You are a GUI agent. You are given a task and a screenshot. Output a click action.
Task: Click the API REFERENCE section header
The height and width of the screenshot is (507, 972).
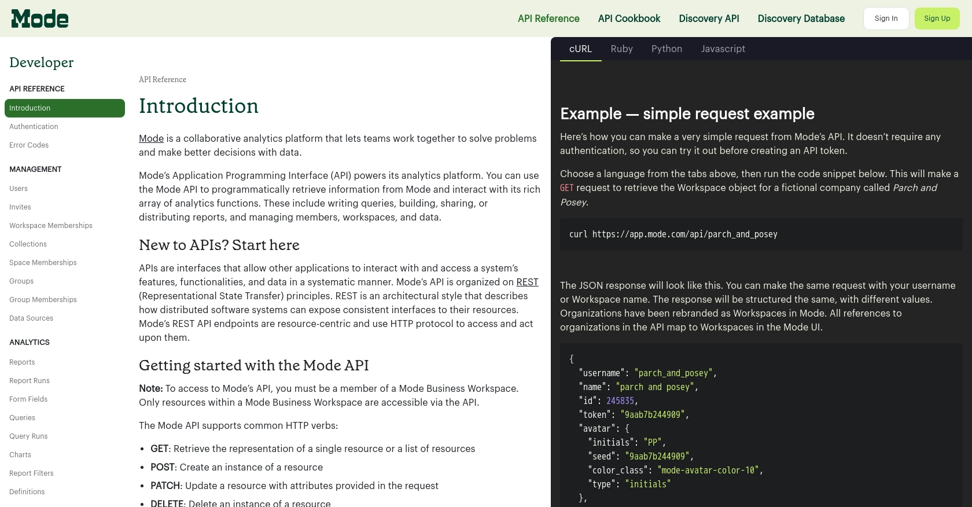point(37,89)
